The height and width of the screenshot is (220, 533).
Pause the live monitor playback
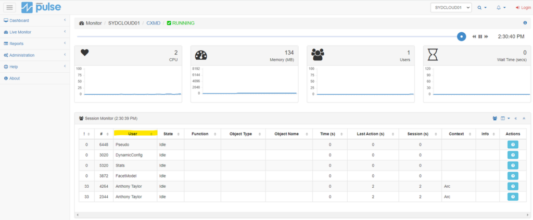[480, 36]
